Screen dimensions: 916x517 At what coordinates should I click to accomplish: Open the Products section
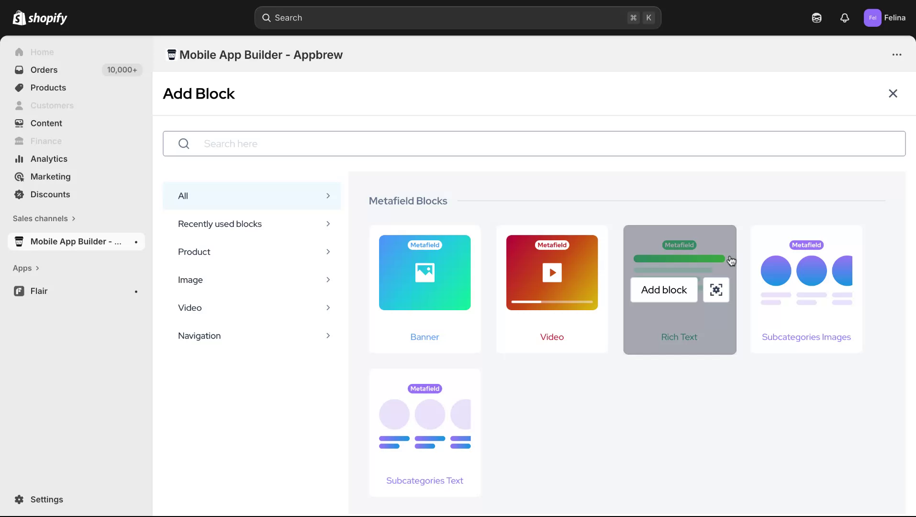click(x=48, y=87)
